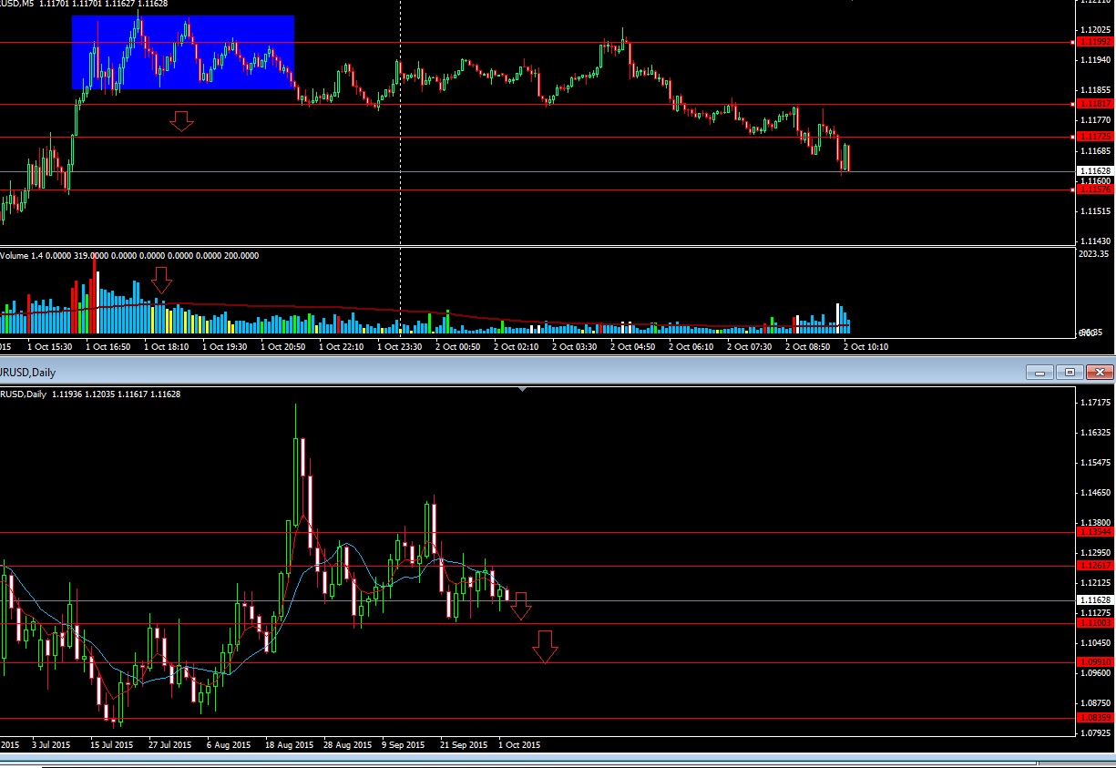Click the 1.15475 value on Daily price scale
The width and height of the screenshot is (1116, 768).
click(x=1093, y=463)
